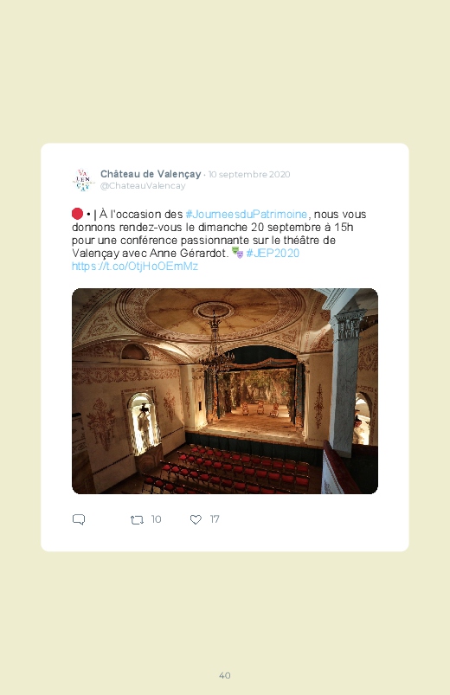Click the retweet count 10
The image size is (450, 695).
(156, 519)
